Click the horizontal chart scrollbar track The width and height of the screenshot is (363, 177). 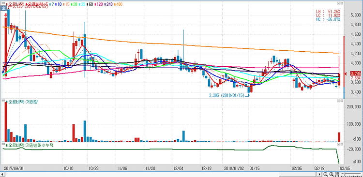point(161,174)
